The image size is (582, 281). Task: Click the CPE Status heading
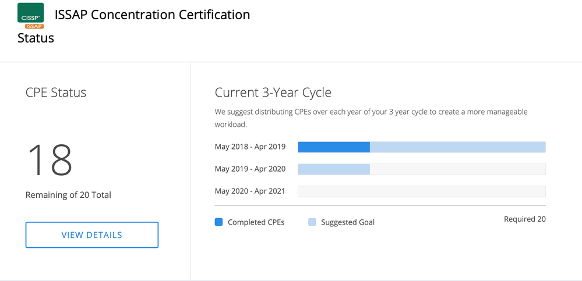56,93
